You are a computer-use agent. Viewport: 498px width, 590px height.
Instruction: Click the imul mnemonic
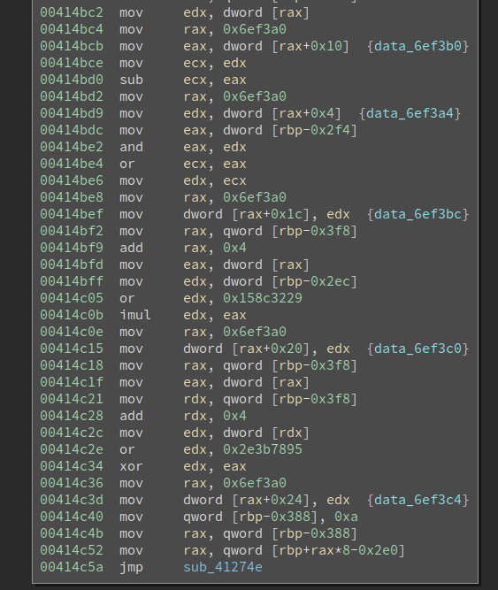tap(135, 315)
